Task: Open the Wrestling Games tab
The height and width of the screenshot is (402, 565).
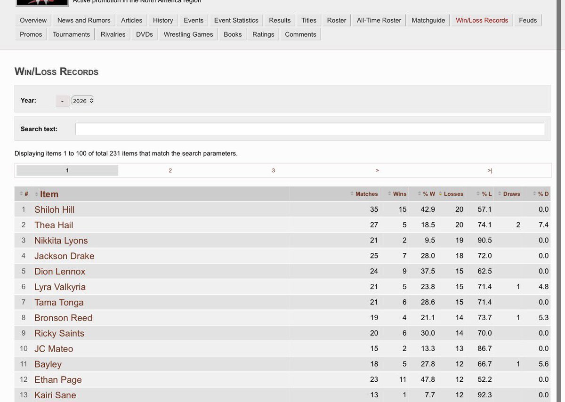Action: pos(188,34)
